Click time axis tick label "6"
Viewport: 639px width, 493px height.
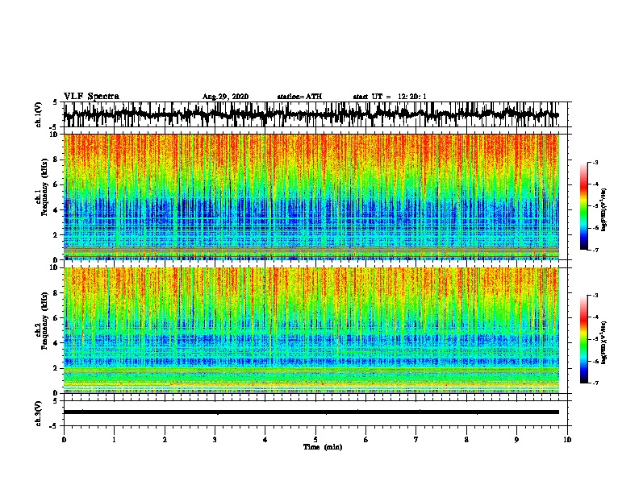(x=366, y=439)
